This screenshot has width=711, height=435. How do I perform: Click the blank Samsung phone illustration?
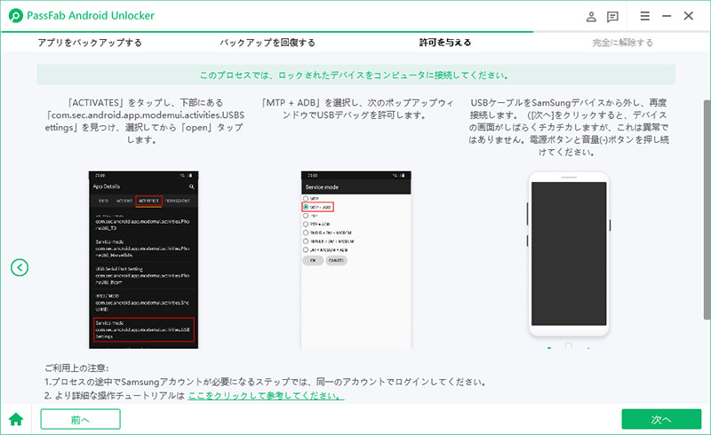tap(569, 254)
